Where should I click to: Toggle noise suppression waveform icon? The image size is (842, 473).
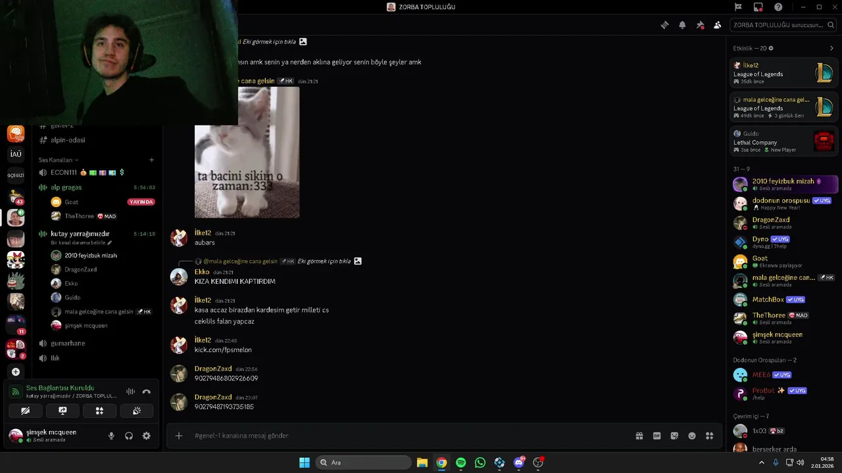coord(130,392)
